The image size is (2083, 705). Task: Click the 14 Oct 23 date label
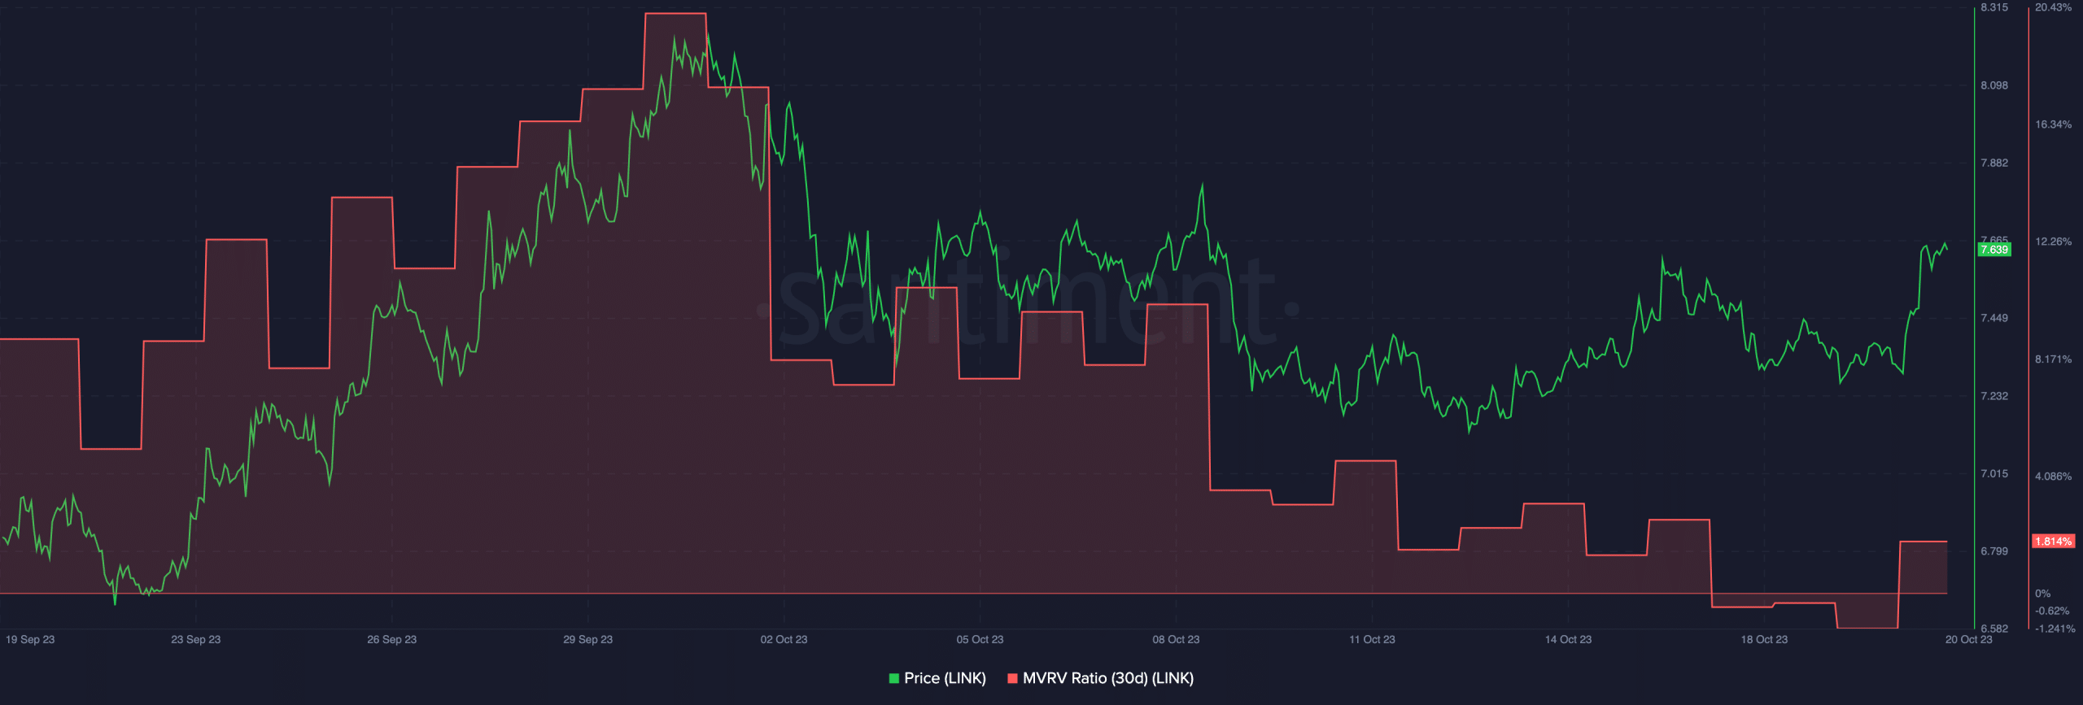pos(1569,640)
